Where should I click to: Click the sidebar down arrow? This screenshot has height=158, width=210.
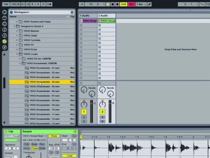(x=4, y=122)
